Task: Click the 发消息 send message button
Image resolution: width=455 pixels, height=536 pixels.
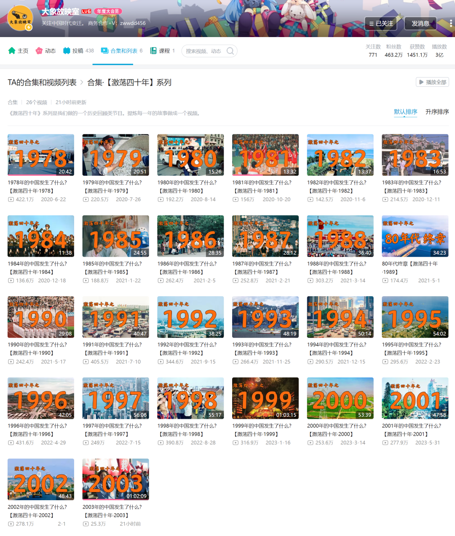Action: 420,23
